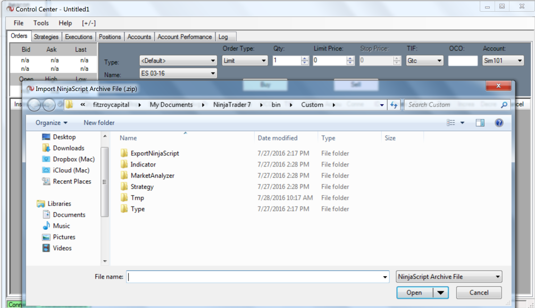Select Libraries in the navigation pane
The image size is (535, 308).
[54, 204]
